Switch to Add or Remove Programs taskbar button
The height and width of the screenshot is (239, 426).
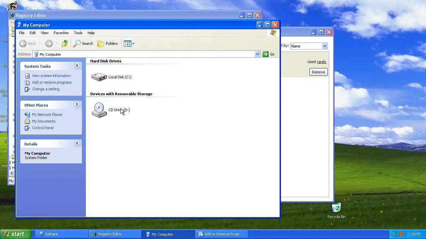click(x=222, y=234)
